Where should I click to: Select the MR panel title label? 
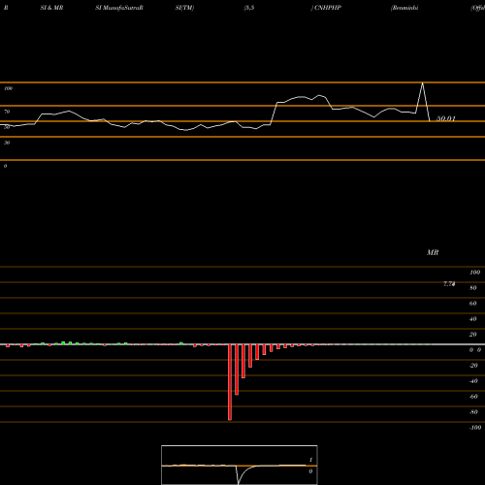pyautogui.click(x=433, y=252)
